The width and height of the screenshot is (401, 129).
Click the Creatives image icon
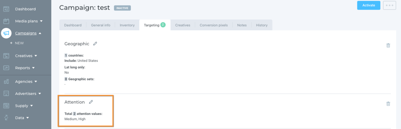pyautogui.click(x=6, y=56)
